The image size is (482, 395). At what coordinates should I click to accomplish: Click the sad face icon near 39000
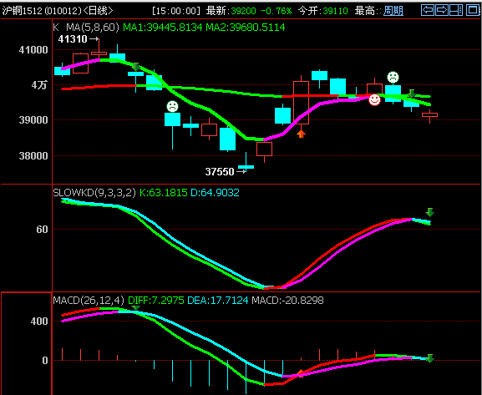172,106
